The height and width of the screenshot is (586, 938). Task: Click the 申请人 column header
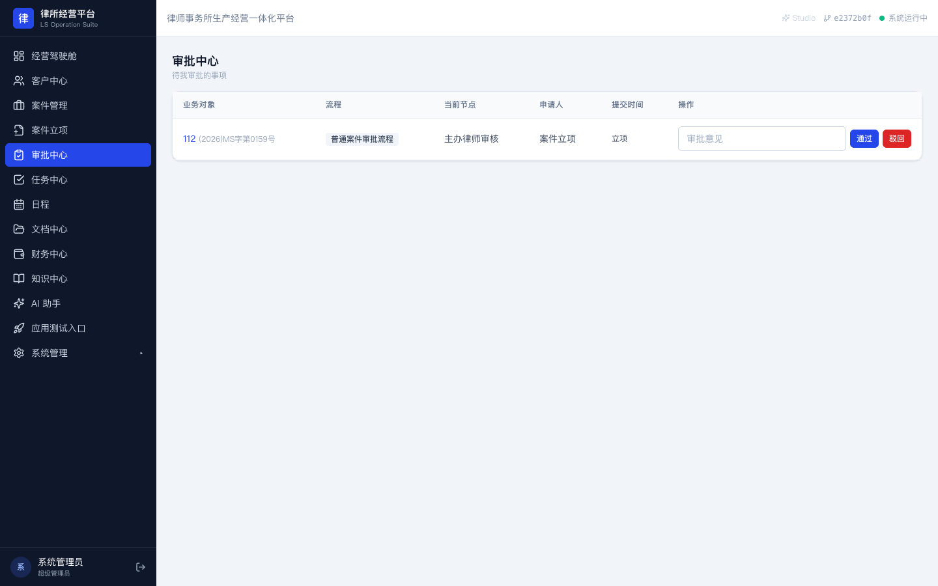551,105
